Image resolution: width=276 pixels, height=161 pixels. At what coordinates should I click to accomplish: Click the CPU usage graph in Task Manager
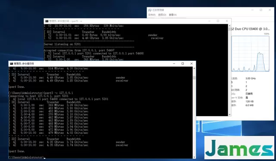pyautogui.click(x=250, y=54)
